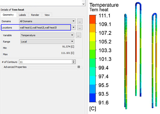The width and height of the screenshot is (160, 114).
Task: Click the red 111.1 legend color band
Action: coord(92,19)
